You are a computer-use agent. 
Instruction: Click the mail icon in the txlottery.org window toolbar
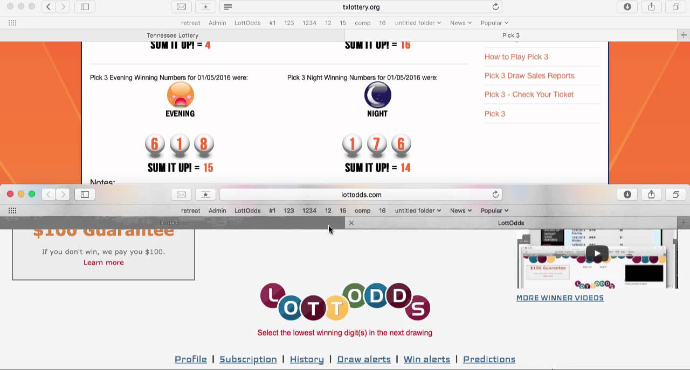(182, 7)
